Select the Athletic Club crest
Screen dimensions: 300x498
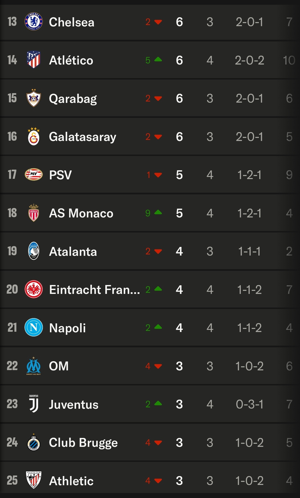[x=34, y=480]
